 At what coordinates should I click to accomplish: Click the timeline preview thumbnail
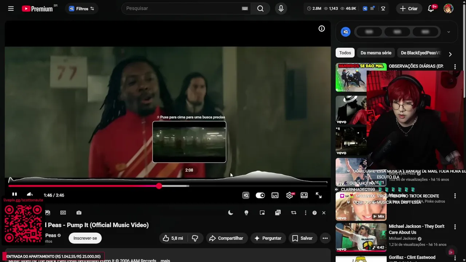189,142
